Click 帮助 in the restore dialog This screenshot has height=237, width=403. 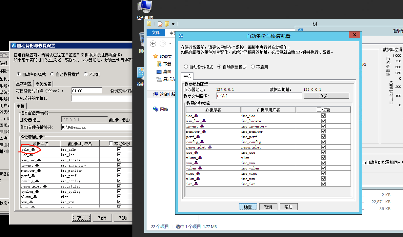pos(289,207)
